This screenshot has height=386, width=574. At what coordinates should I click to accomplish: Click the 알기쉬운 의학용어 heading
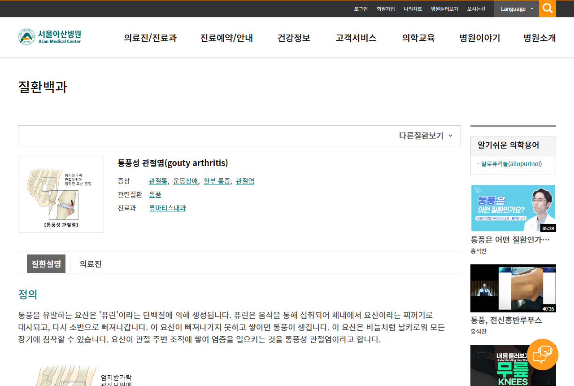tap(509, 145)
